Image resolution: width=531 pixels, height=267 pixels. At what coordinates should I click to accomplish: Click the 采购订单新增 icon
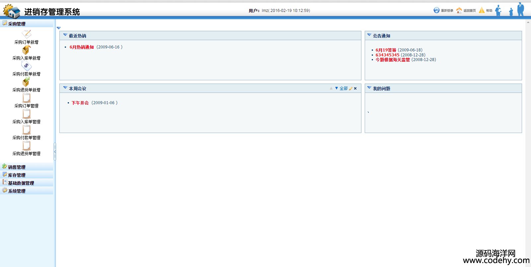click(x=26, y=34)
